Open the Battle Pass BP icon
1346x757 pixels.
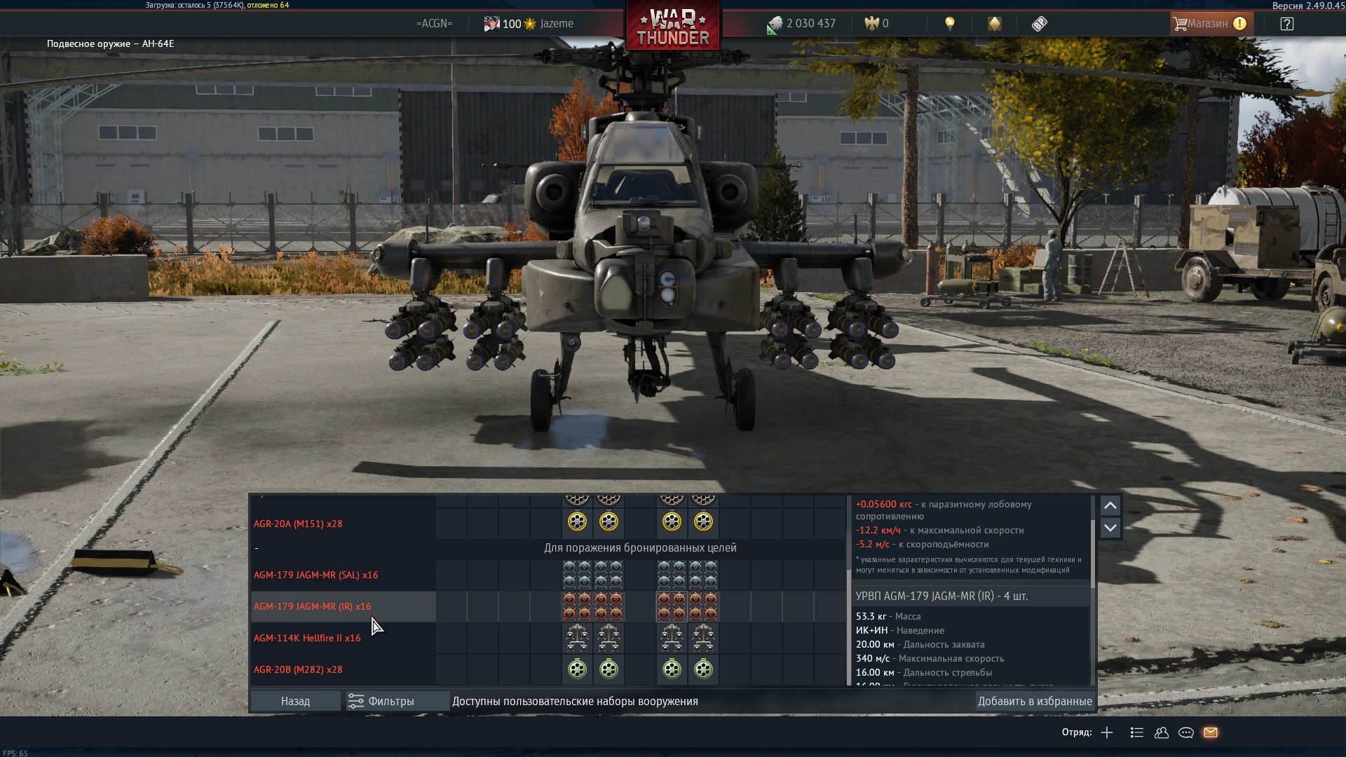coord(1039,23)
